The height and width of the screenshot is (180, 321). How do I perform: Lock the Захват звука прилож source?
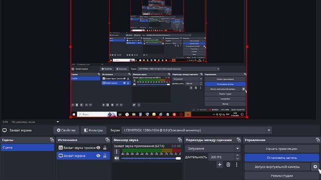point(105,147)
